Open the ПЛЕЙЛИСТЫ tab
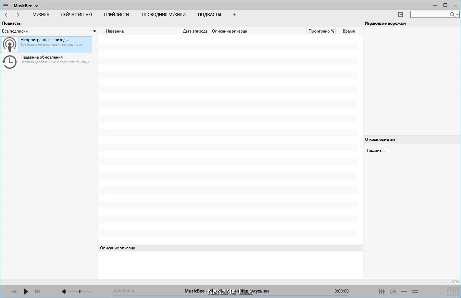 [117, 15]
